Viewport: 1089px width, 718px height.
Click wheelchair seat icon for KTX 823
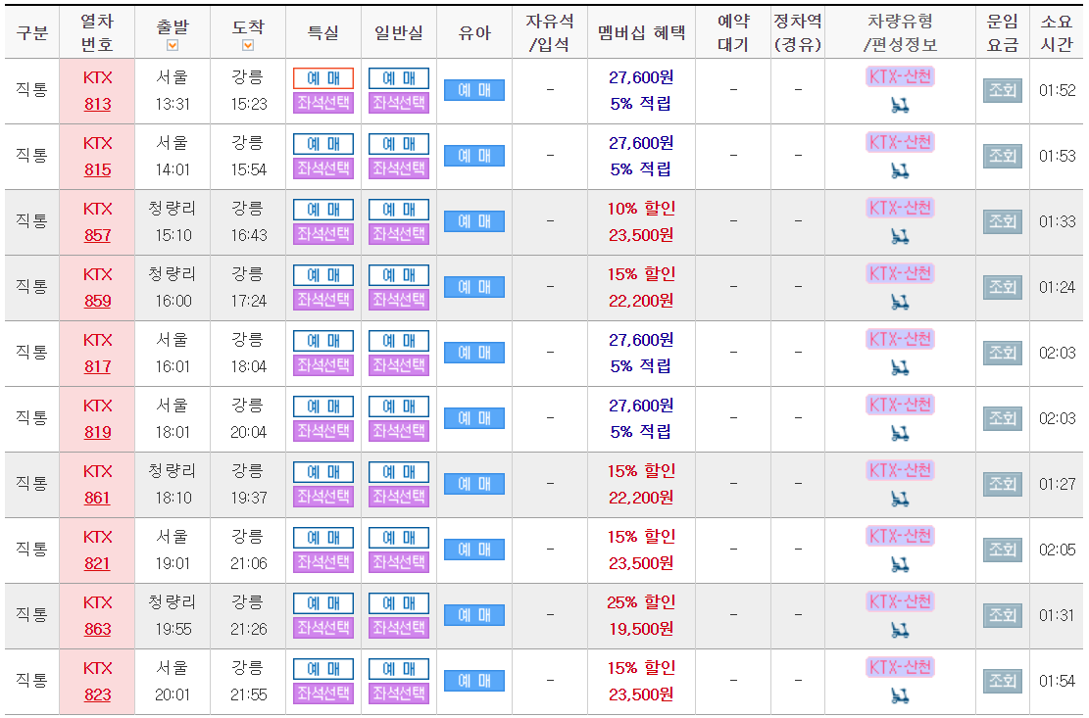(x=900, y=695)
